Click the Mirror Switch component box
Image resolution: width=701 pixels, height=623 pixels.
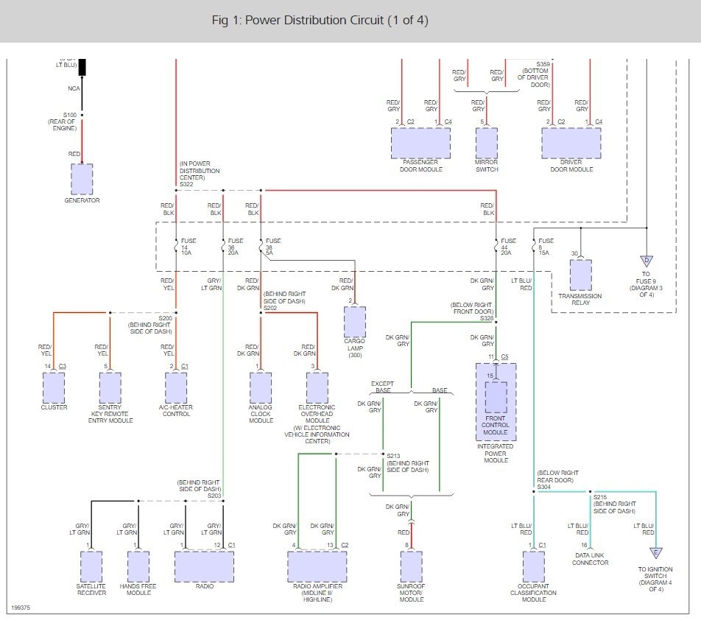tap(487, 143)
